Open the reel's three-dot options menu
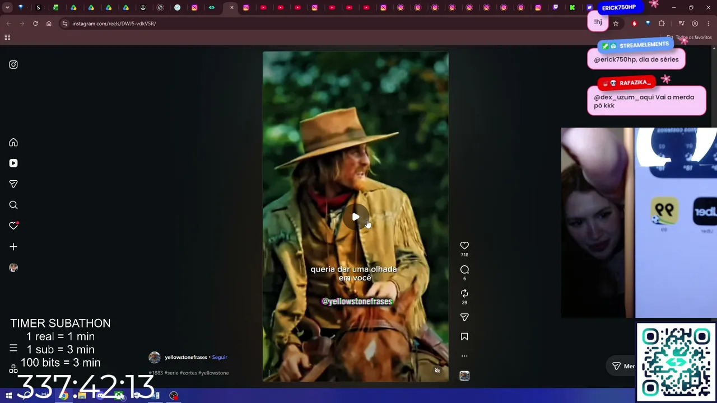 click(x=464, y=356)
